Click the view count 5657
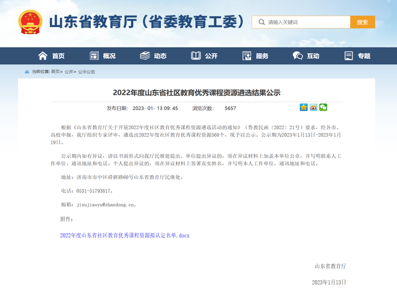This screenshot has height=290, width=397. [230, 108]
